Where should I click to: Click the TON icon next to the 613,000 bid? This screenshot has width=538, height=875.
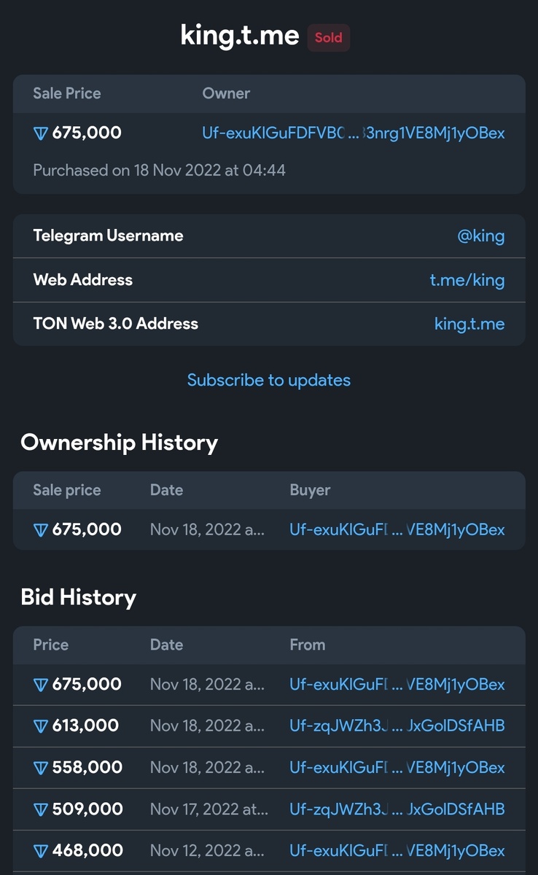[41, 726]
